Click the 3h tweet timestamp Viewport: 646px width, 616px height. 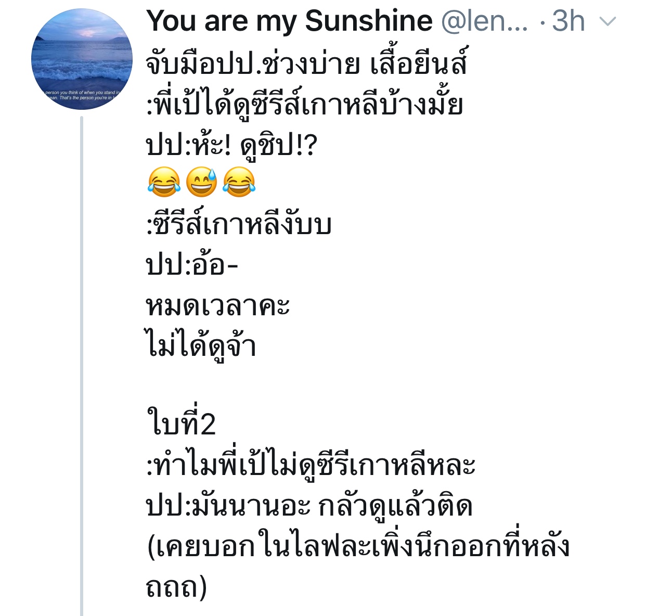point(568,22)
